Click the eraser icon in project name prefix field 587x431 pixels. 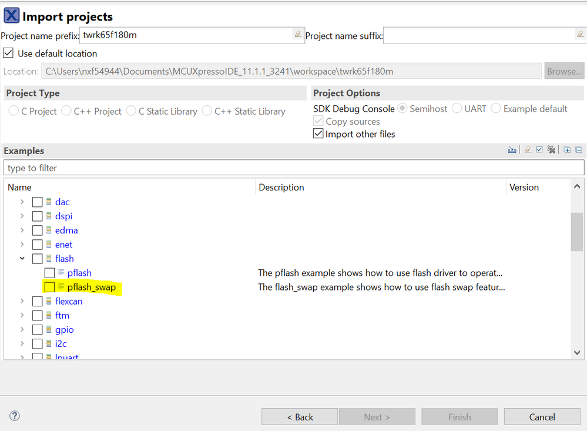pyautogui.click(x=298, y=35)
